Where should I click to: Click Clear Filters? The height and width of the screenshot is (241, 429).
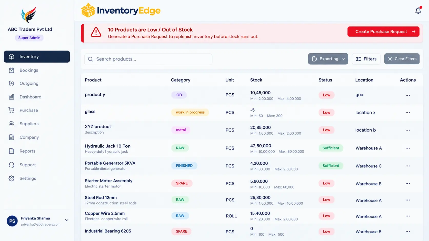click(402, 59)
